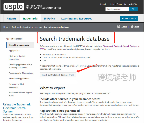The height and width of the screenshot is (123, 144).
Task: Open the Patents tab
Action: [12, 18]
